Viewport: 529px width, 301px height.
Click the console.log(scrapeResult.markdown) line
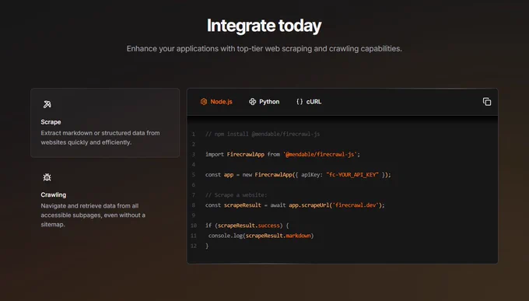[261, 236]
